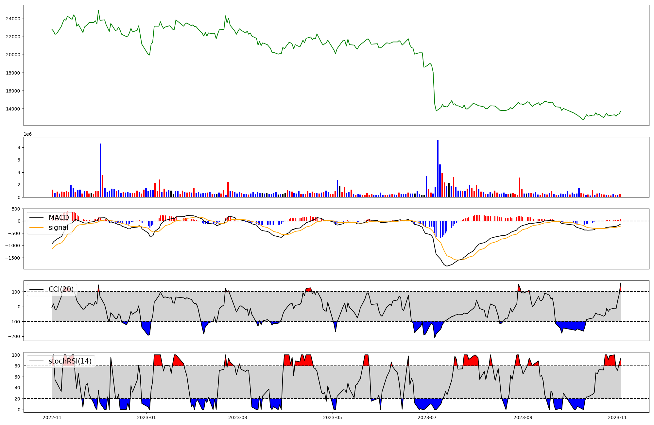The image size is (654, 425).
Task: Click the tall blue volume bar in early December 2022
Action: (x=100, y=170)
